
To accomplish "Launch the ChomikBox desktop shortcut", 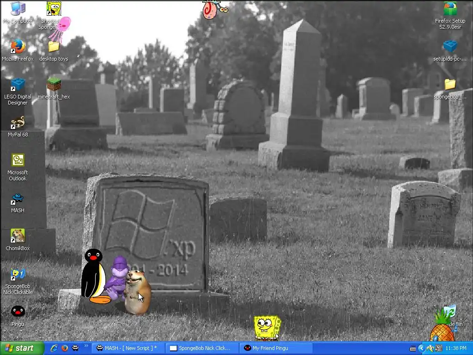I will [x=18, y=240].
